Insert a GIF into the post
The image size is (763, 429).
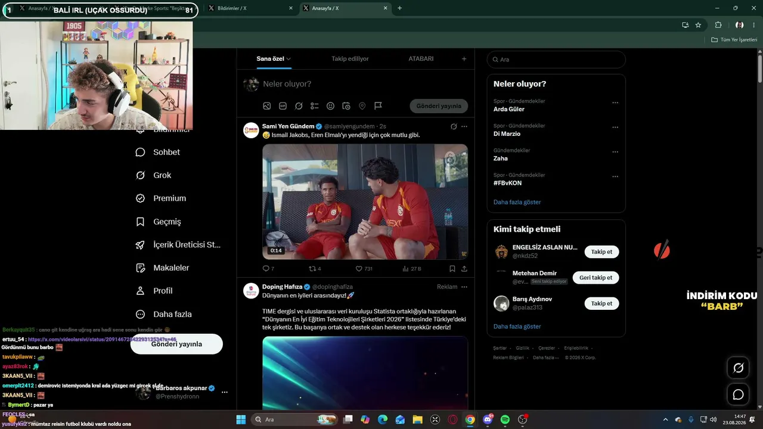pyautogui.click(x=283, y=106)
